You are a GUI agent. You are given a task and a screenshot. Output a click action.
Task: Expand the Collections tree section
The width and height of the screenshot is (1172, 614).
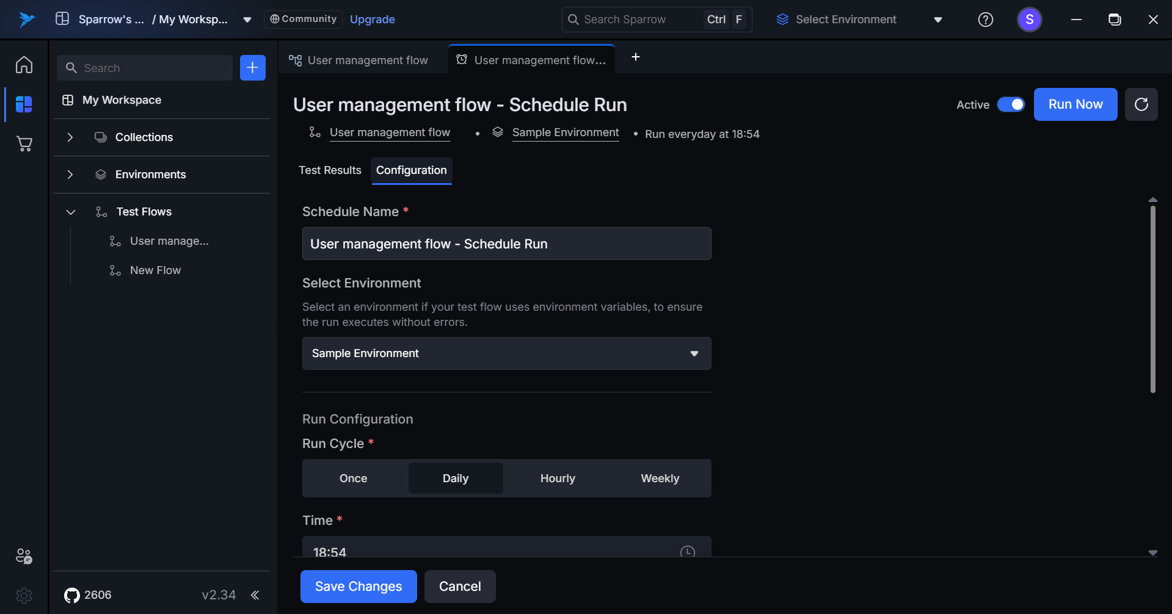tap(70, 137)
